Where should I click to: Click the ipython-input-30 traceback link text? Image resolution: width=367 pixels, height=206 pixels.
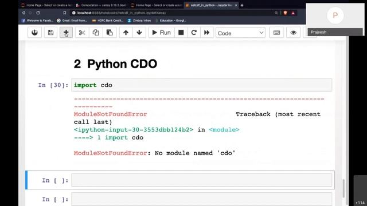click(x=134, y=130)
